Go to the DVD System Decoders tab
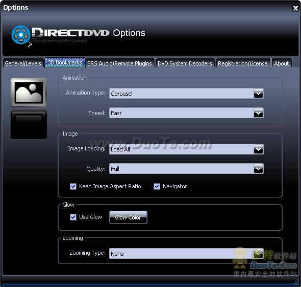This screenshot has width=301, height=287. point(185,63)
